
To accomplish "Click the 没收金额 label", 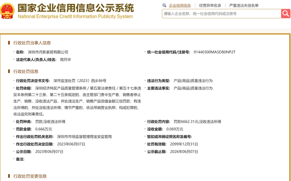I will [x=155, y=129].
